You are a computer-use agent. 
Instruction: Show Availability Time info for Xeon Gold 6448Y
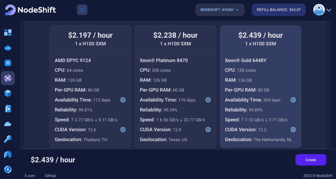pyautogui.click(x=293, y=100)
